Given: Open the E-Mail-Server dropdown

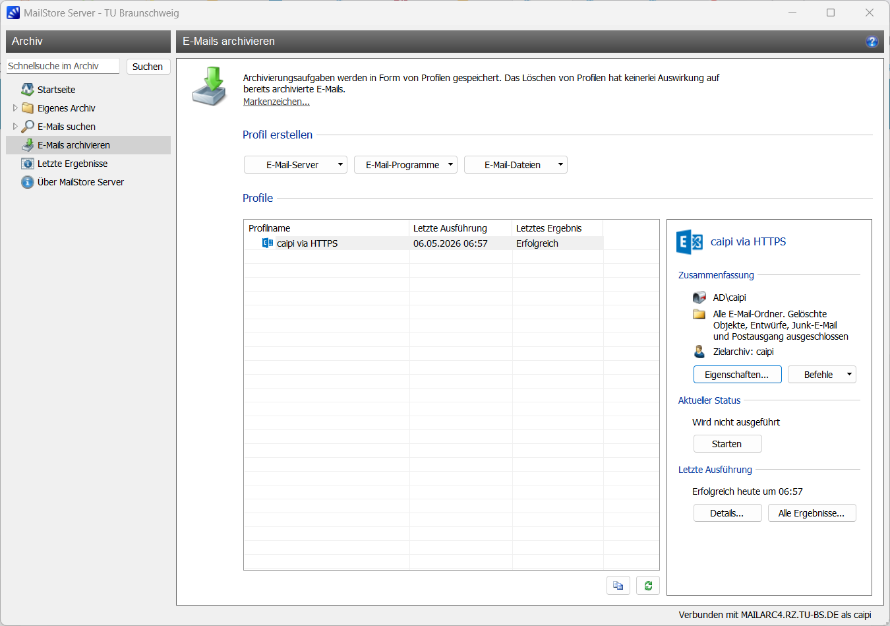Looking at the screenshot, I should [x=295, y=165].
